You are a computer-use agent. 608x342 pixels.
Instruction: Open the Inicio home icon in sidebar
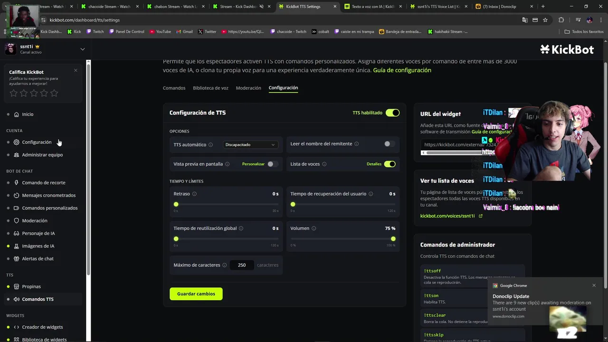[x=17, y=114]
